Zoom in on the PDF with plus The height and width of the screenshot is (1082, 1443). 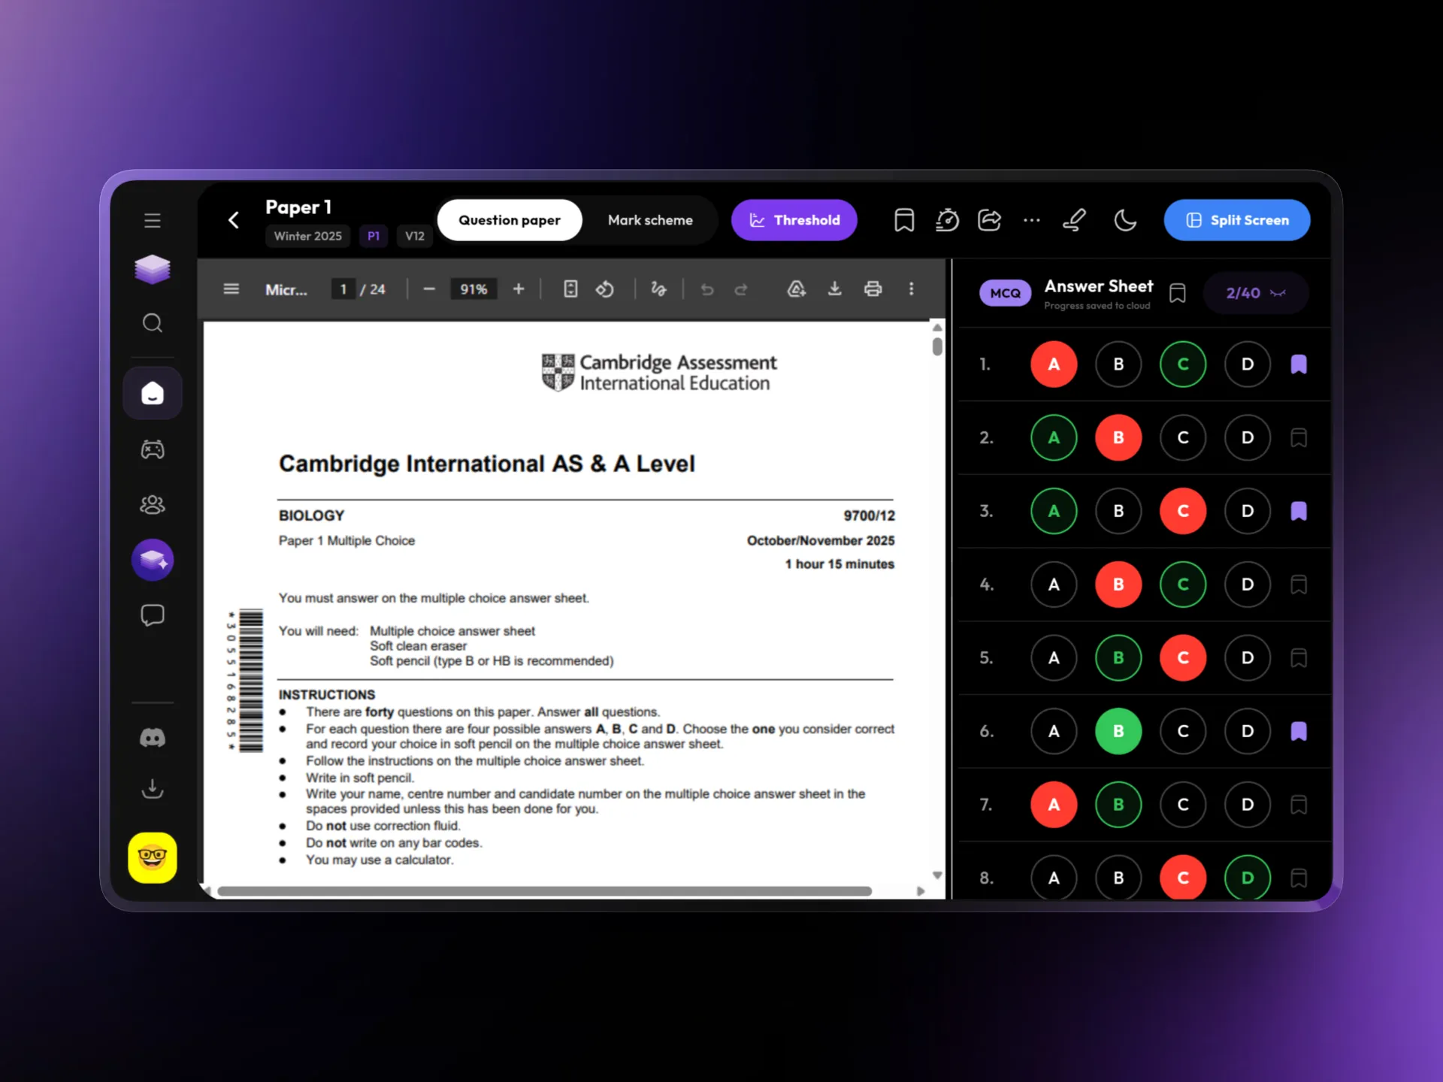click(519, 289)
